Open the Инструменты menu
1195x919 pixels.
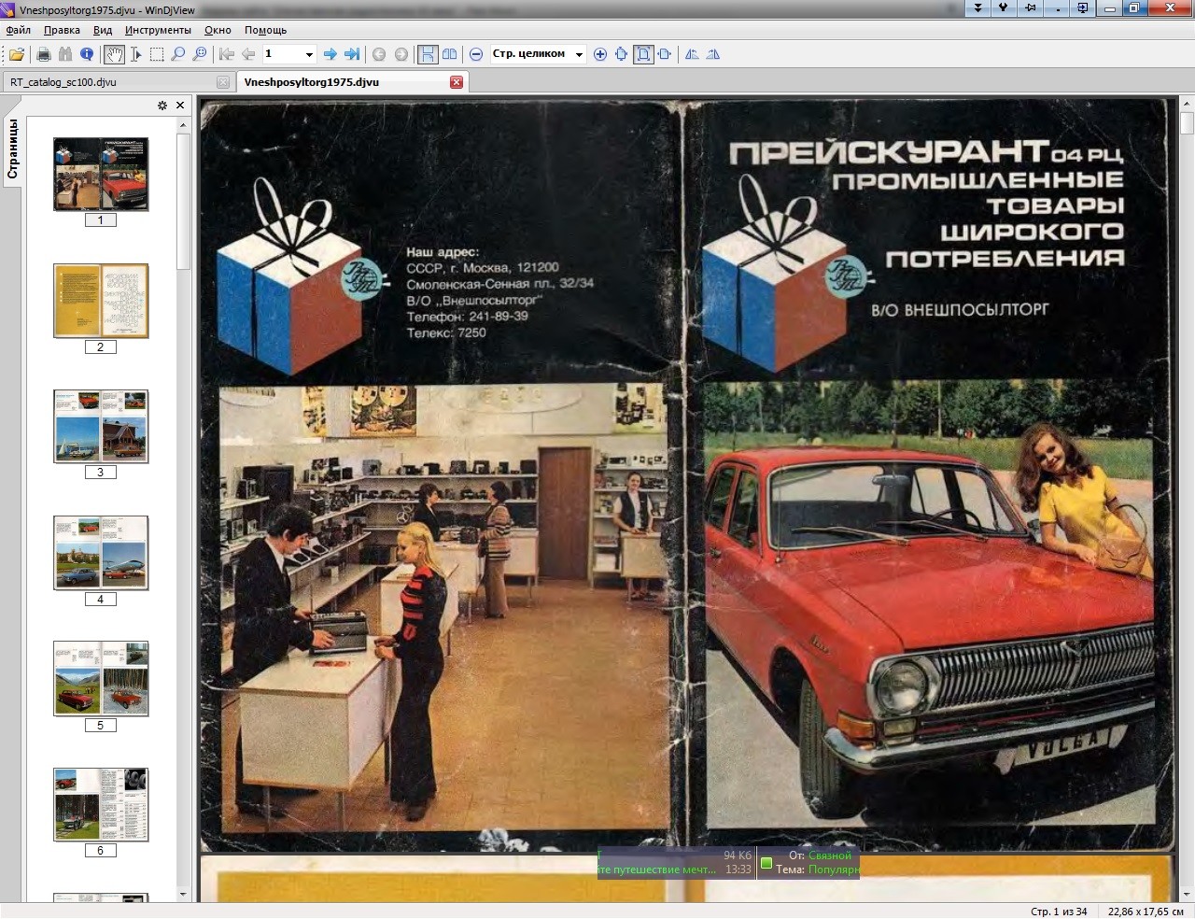point(158,30)
